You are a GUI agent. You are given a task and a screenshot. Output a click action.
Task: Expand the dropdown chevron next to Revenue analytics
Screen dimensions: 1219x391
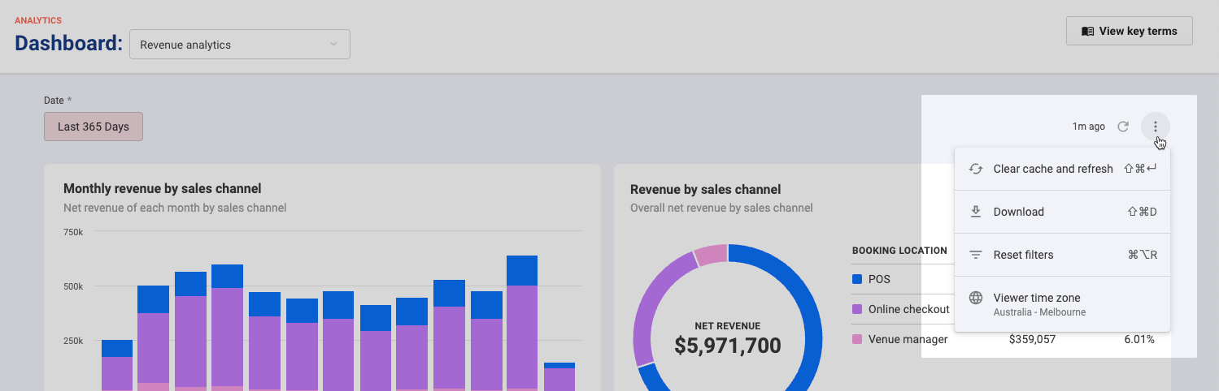(333, 45)
